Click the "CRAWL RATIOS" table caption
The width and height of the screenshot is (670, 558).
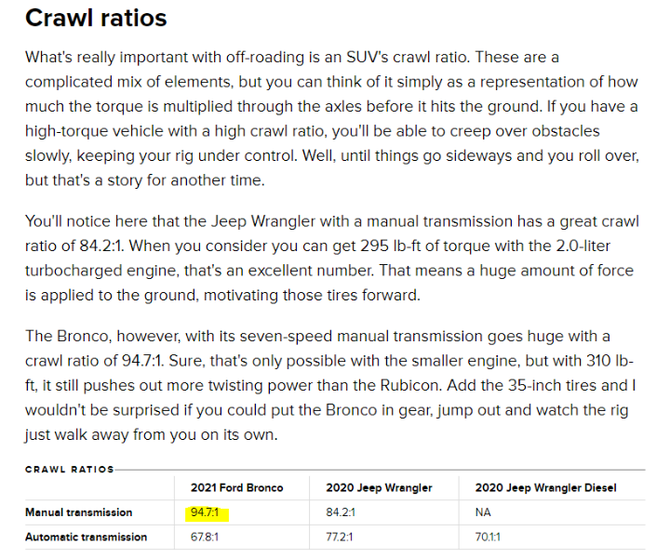[x=69, y=470]
